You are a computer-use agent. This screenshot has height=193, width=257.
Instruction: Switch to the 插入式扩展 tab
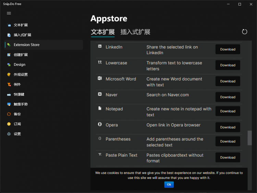(135, 32)
